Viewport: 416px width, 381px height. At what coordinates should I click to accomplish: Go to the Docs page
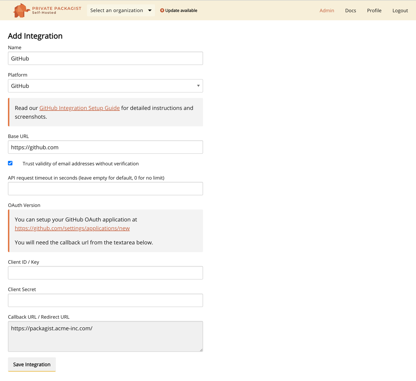350,11
